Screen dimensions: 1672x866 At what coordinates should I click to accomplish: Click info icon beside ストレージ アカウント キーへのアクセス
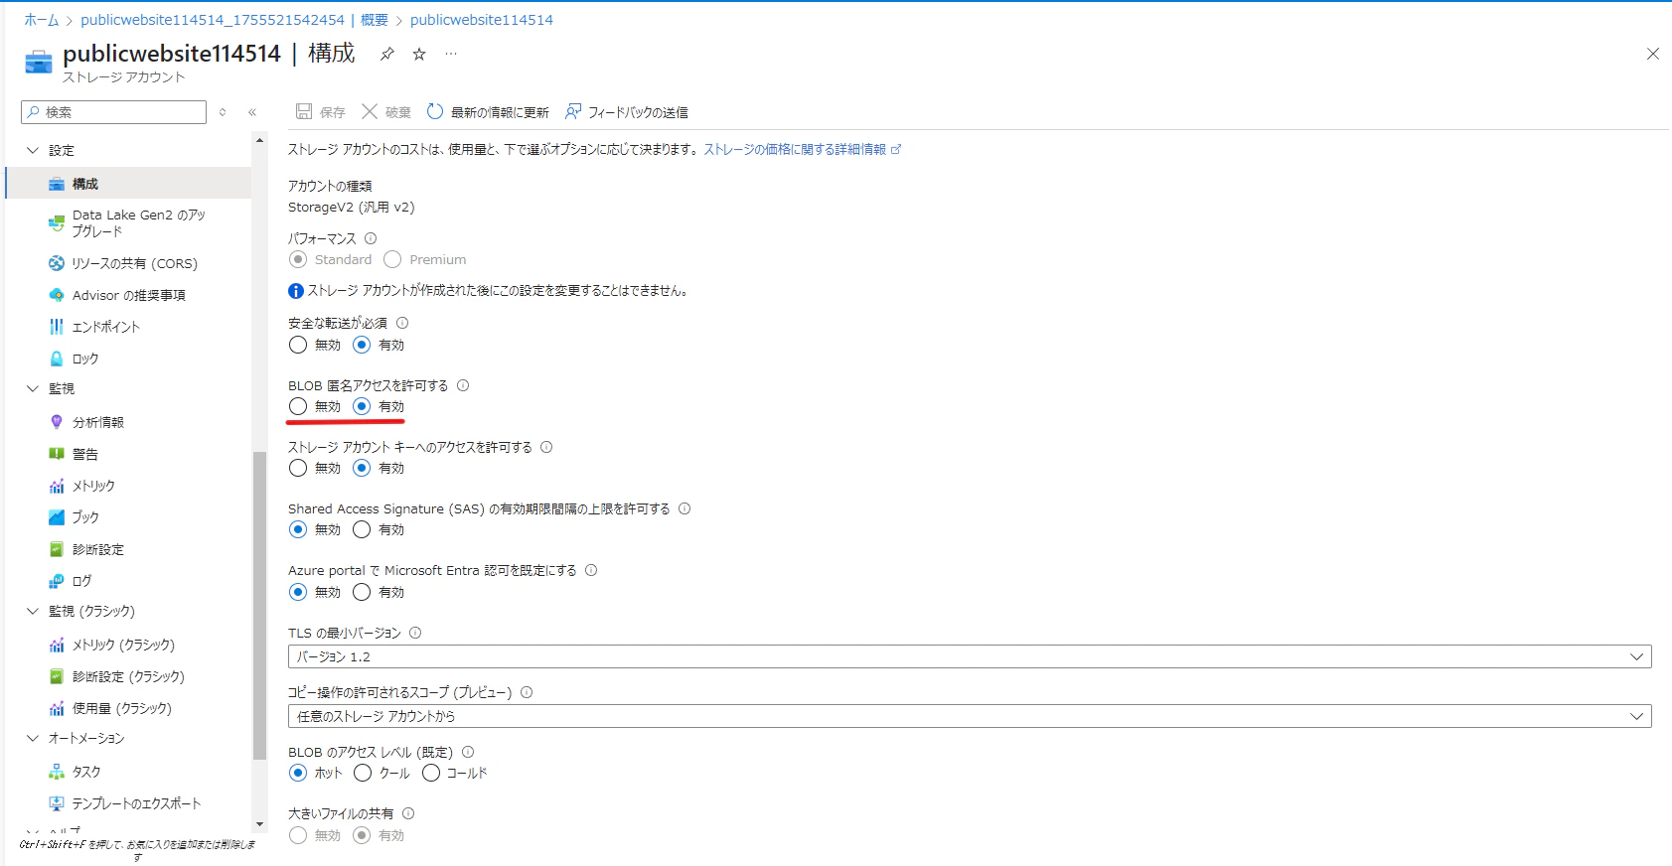tap(546, 447)
